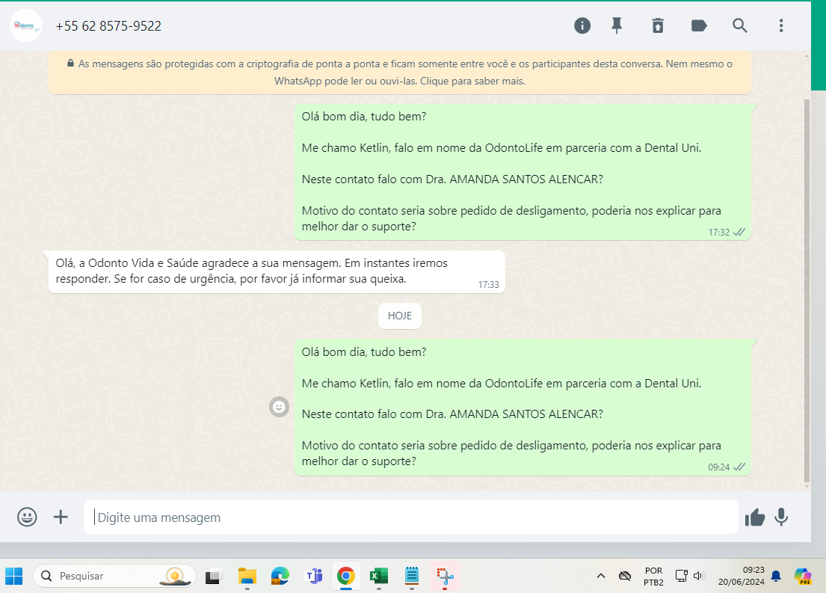Open emoji picker beside message field
This screenshot has width=826, height=593.
pyautogui.click(x=27, y=517)
